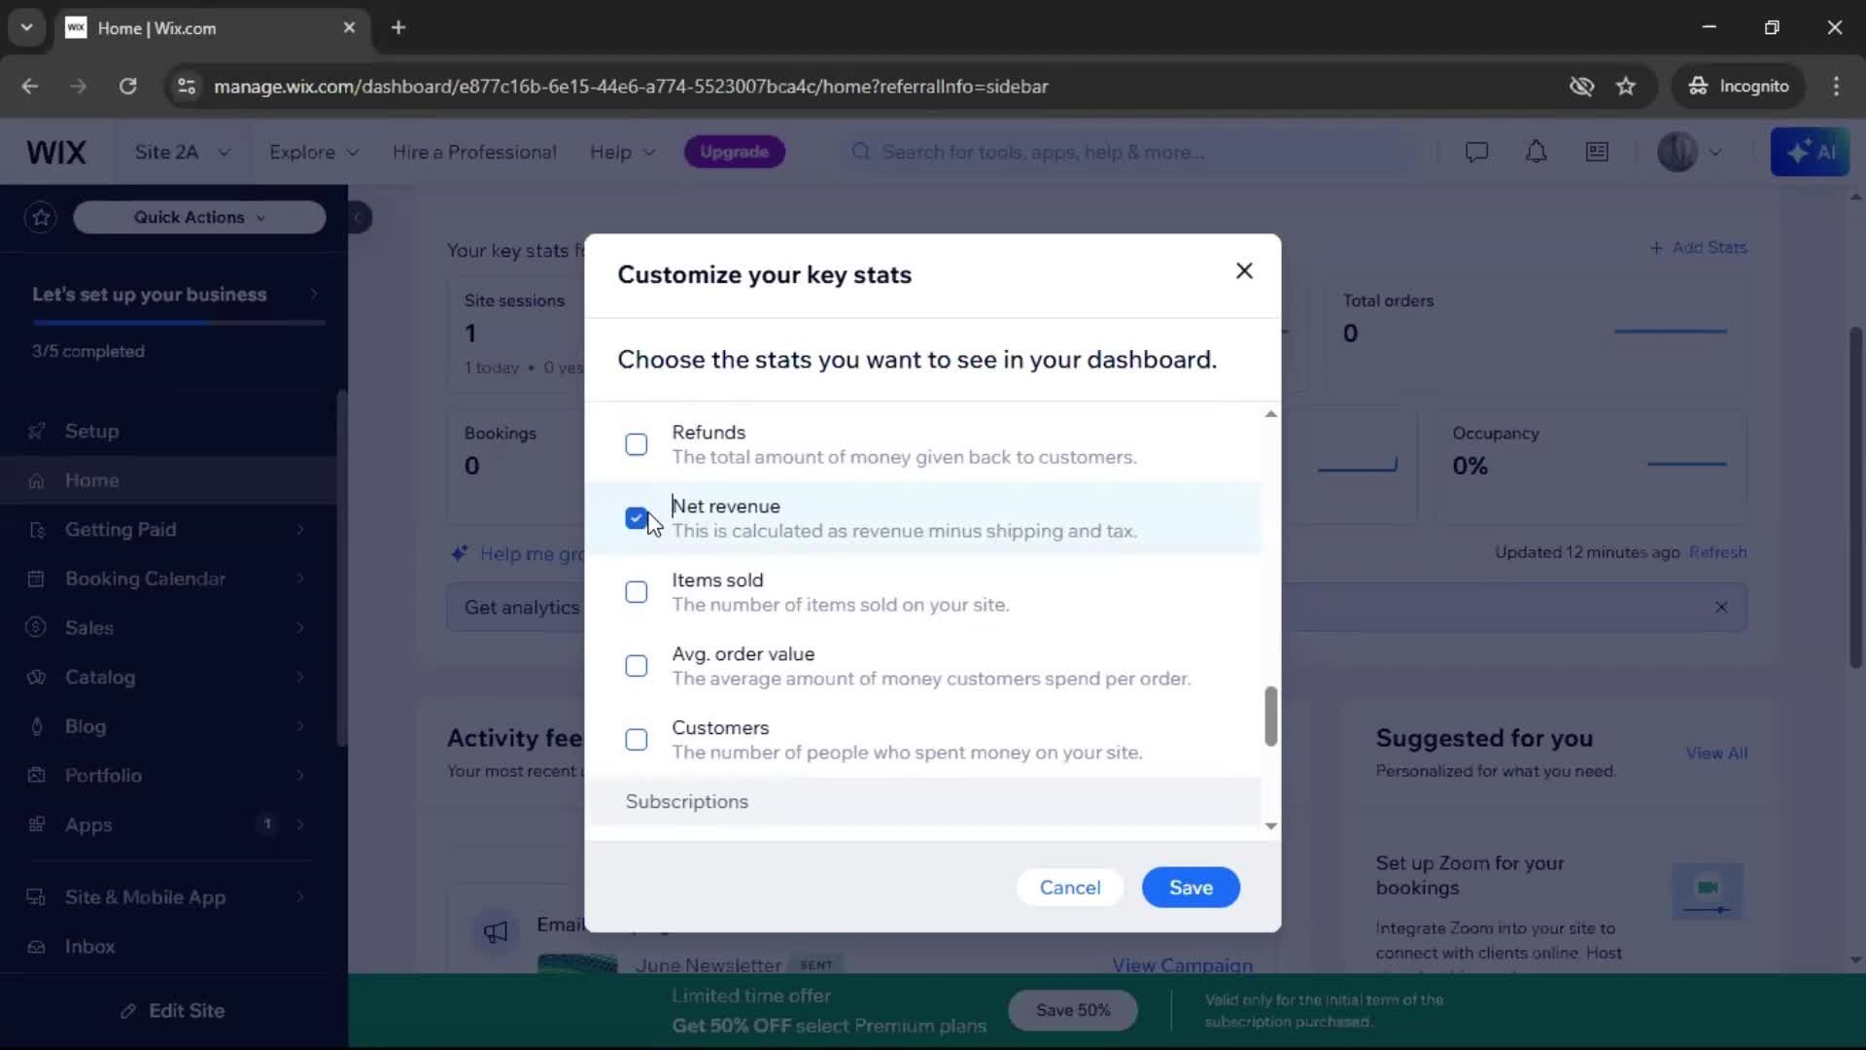This screenshot has width=1866, height=1050.
Task: Click the dialog list scroll-up arrow
Action: click(1270, 414)
